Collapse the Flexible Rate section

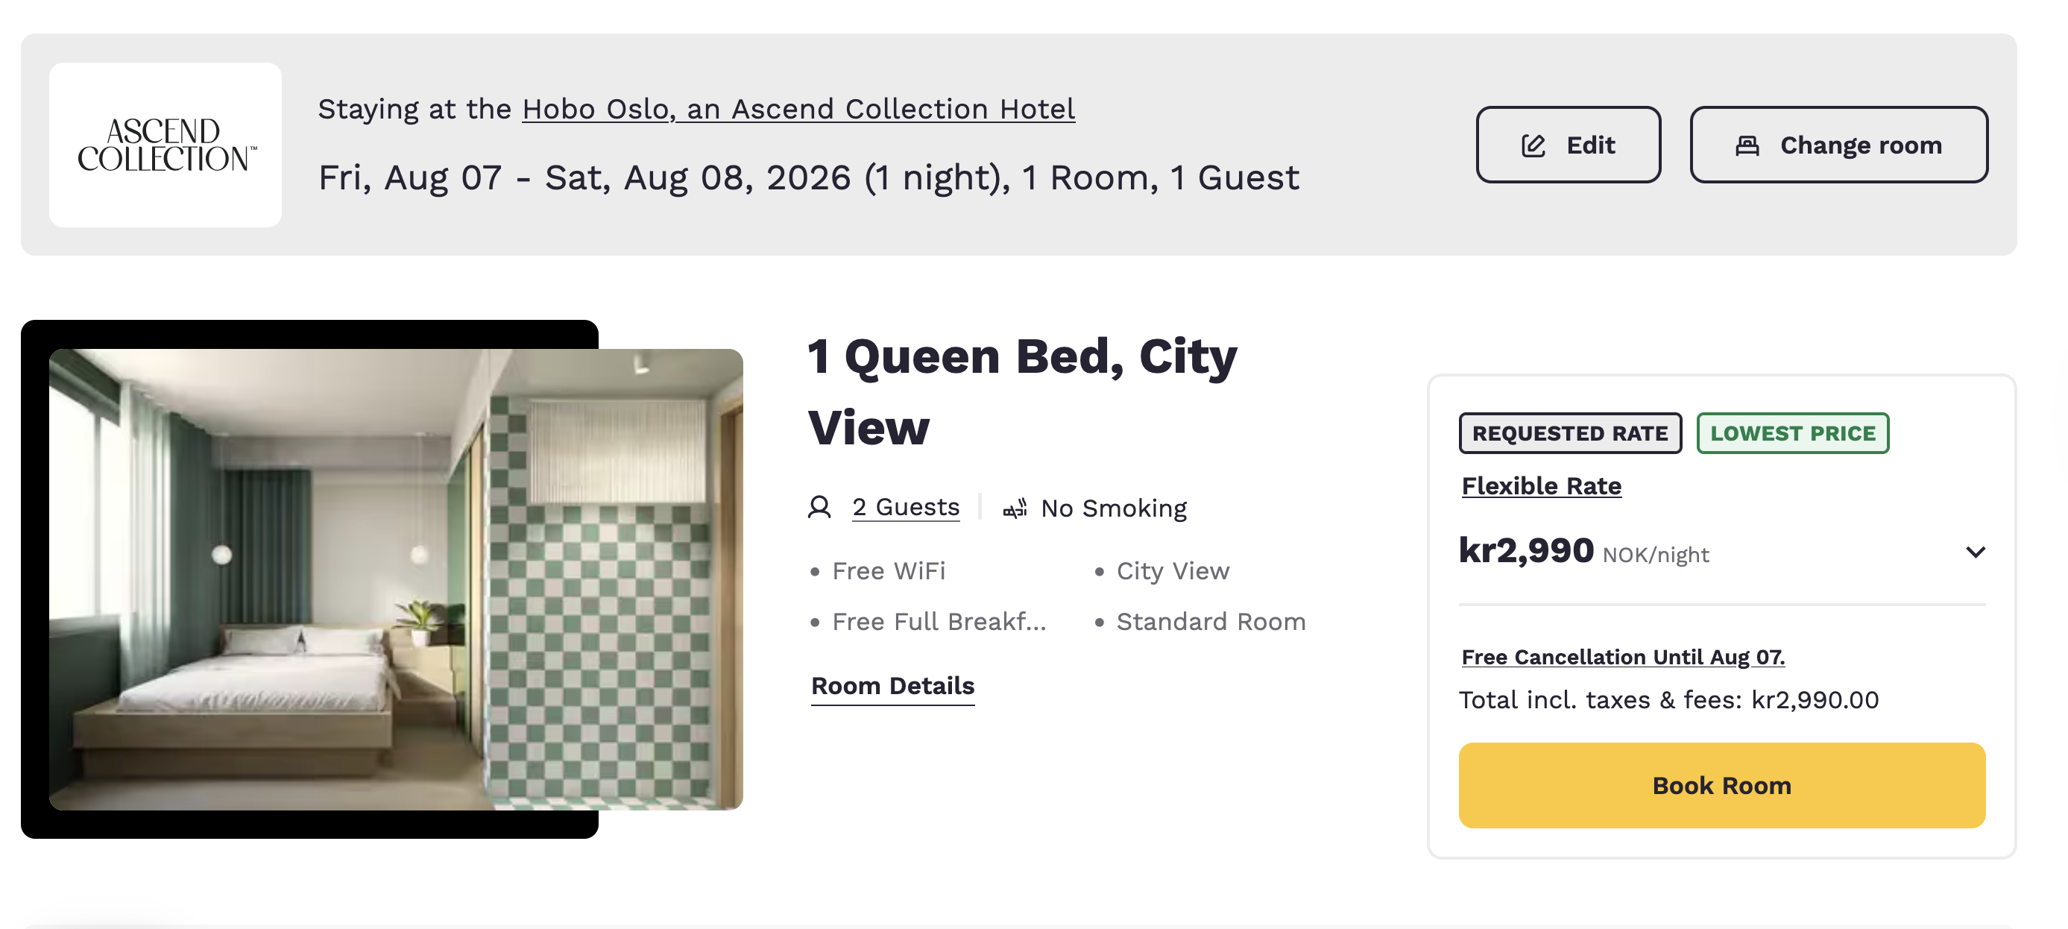[1977, 552]
